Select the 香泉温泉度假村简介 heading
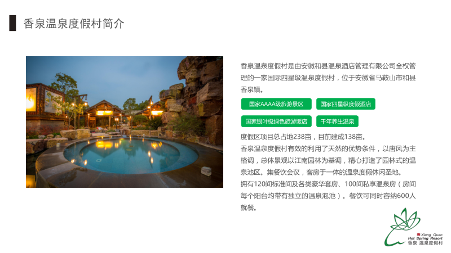 pos(74,24)
